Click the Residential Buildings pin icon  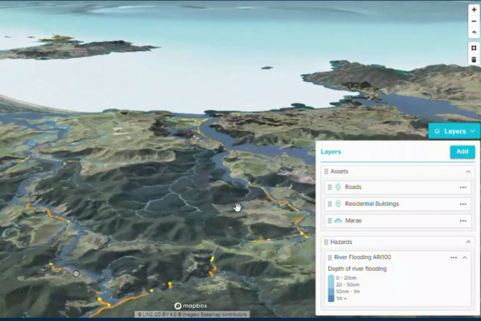(x=338, y=204)
